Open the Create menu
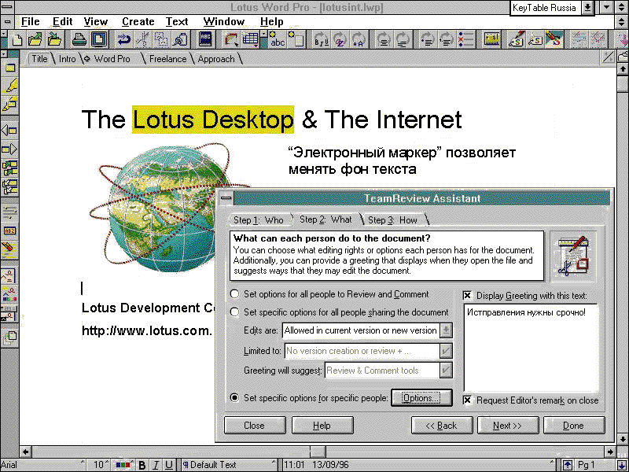This screenshot has width=629, height=472. click(138, 21)
